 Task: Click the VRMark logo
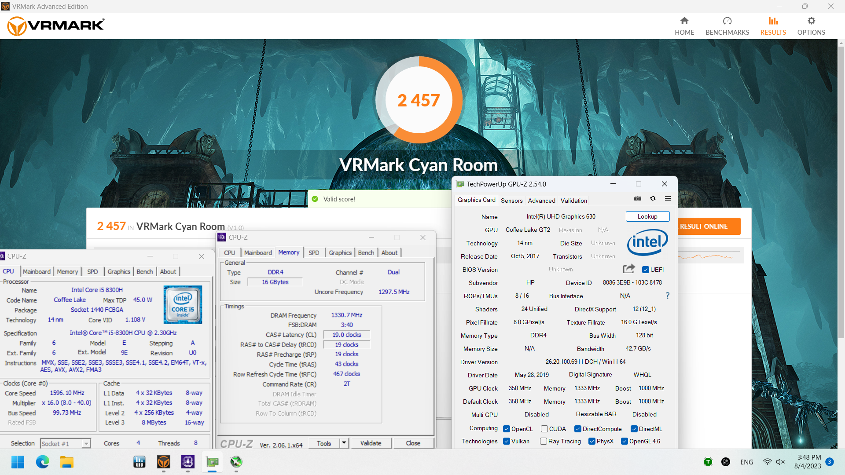click(56, 26)
